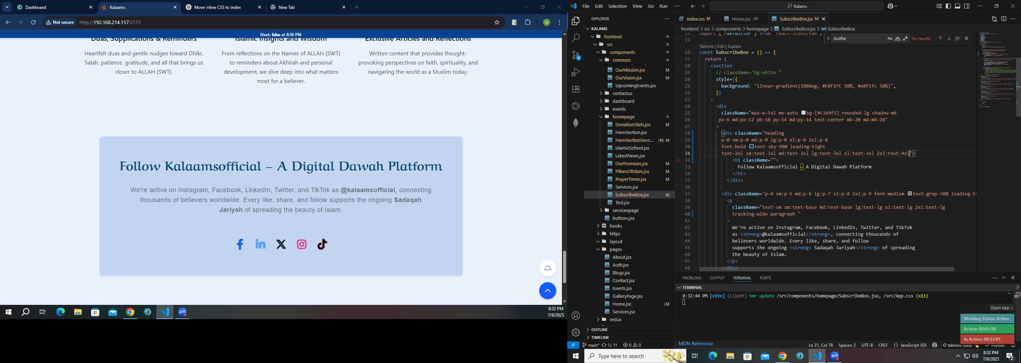Screen dimensions: 1021x363
Task: Split the editor to the right
Action: (1004, 19)
